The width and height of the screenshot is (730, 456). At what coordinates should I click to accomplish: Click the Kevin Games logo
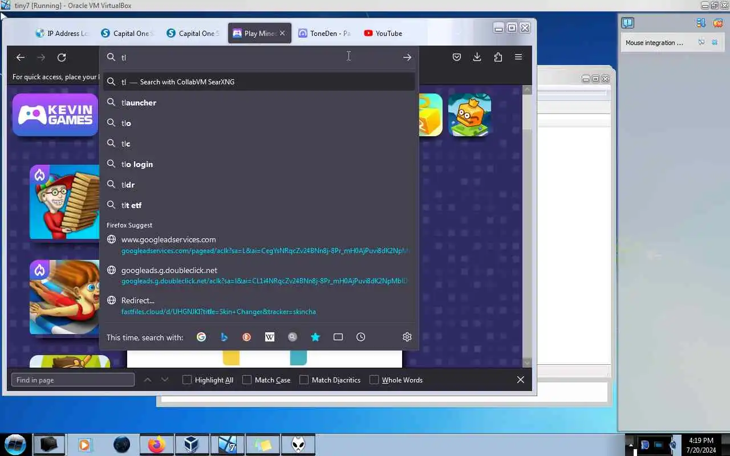click(55, 115)
